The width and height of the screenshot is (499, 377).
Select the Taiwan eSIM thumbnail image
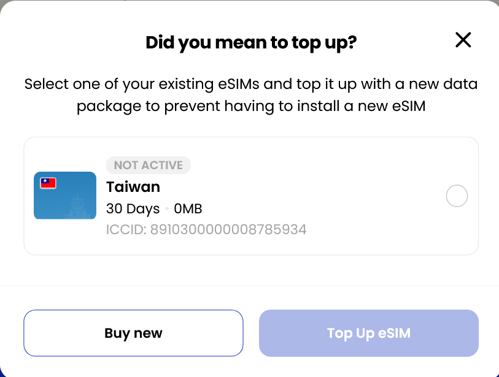(x=64, y=195)
